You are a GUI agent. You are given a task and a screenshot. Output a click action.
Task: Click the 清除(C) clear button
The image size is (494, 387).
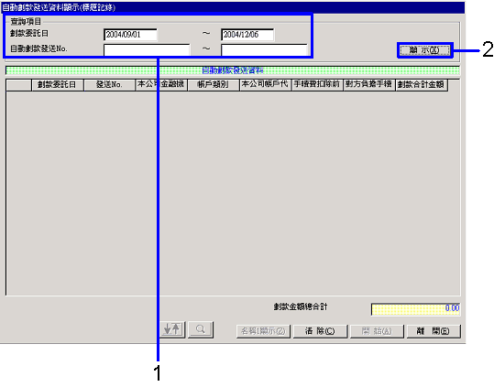[x=320, y=331]
